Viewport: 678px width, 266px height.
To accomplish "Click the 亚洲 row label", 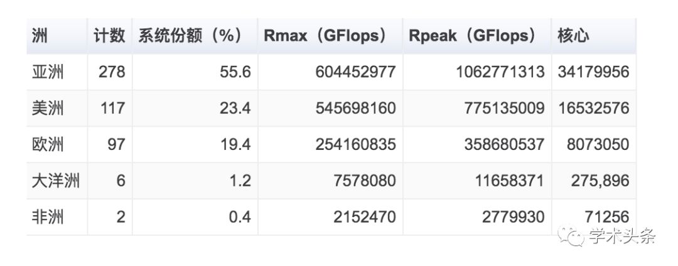I will (48, 72).
